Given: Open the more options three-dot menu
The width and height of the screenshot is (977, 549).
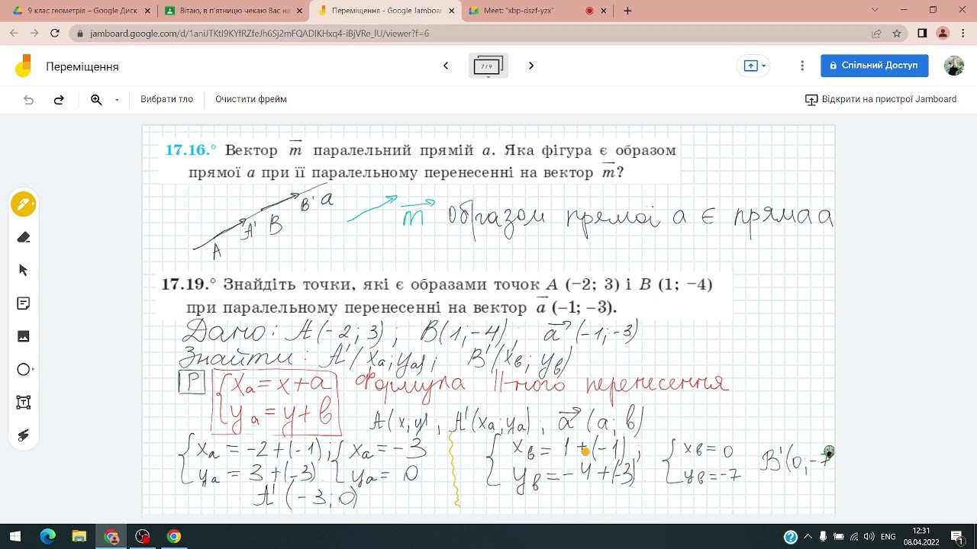Looking at the screenshot, I should tap(802, 66).
